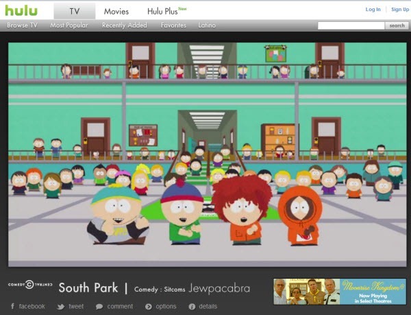This screenshot has width=411, height=315.
Task: Open Latino menu item
Action: coord(207,25)
